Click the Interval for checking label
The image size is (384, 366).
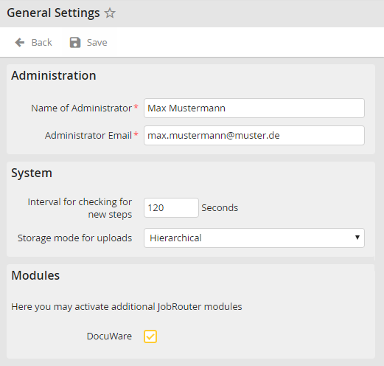80,208
